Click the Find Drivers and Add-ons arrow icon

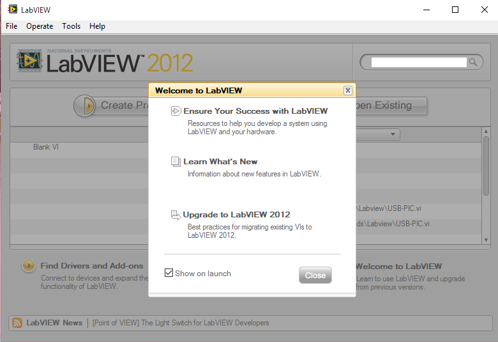point(29,265)
